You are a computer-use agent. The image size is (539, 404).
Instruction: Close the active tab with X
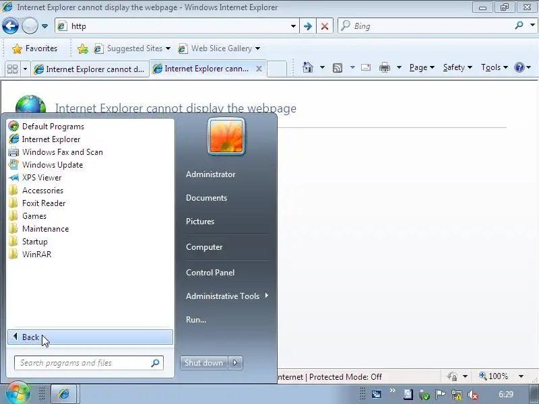coord(259,69)
